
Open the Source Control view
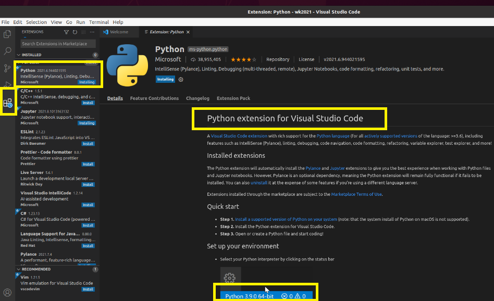[7, 68]
